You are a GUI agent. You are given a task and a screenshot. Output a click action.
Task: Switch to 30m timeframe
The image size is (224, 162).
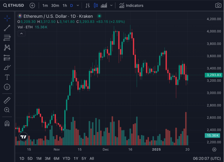[55, 5]
